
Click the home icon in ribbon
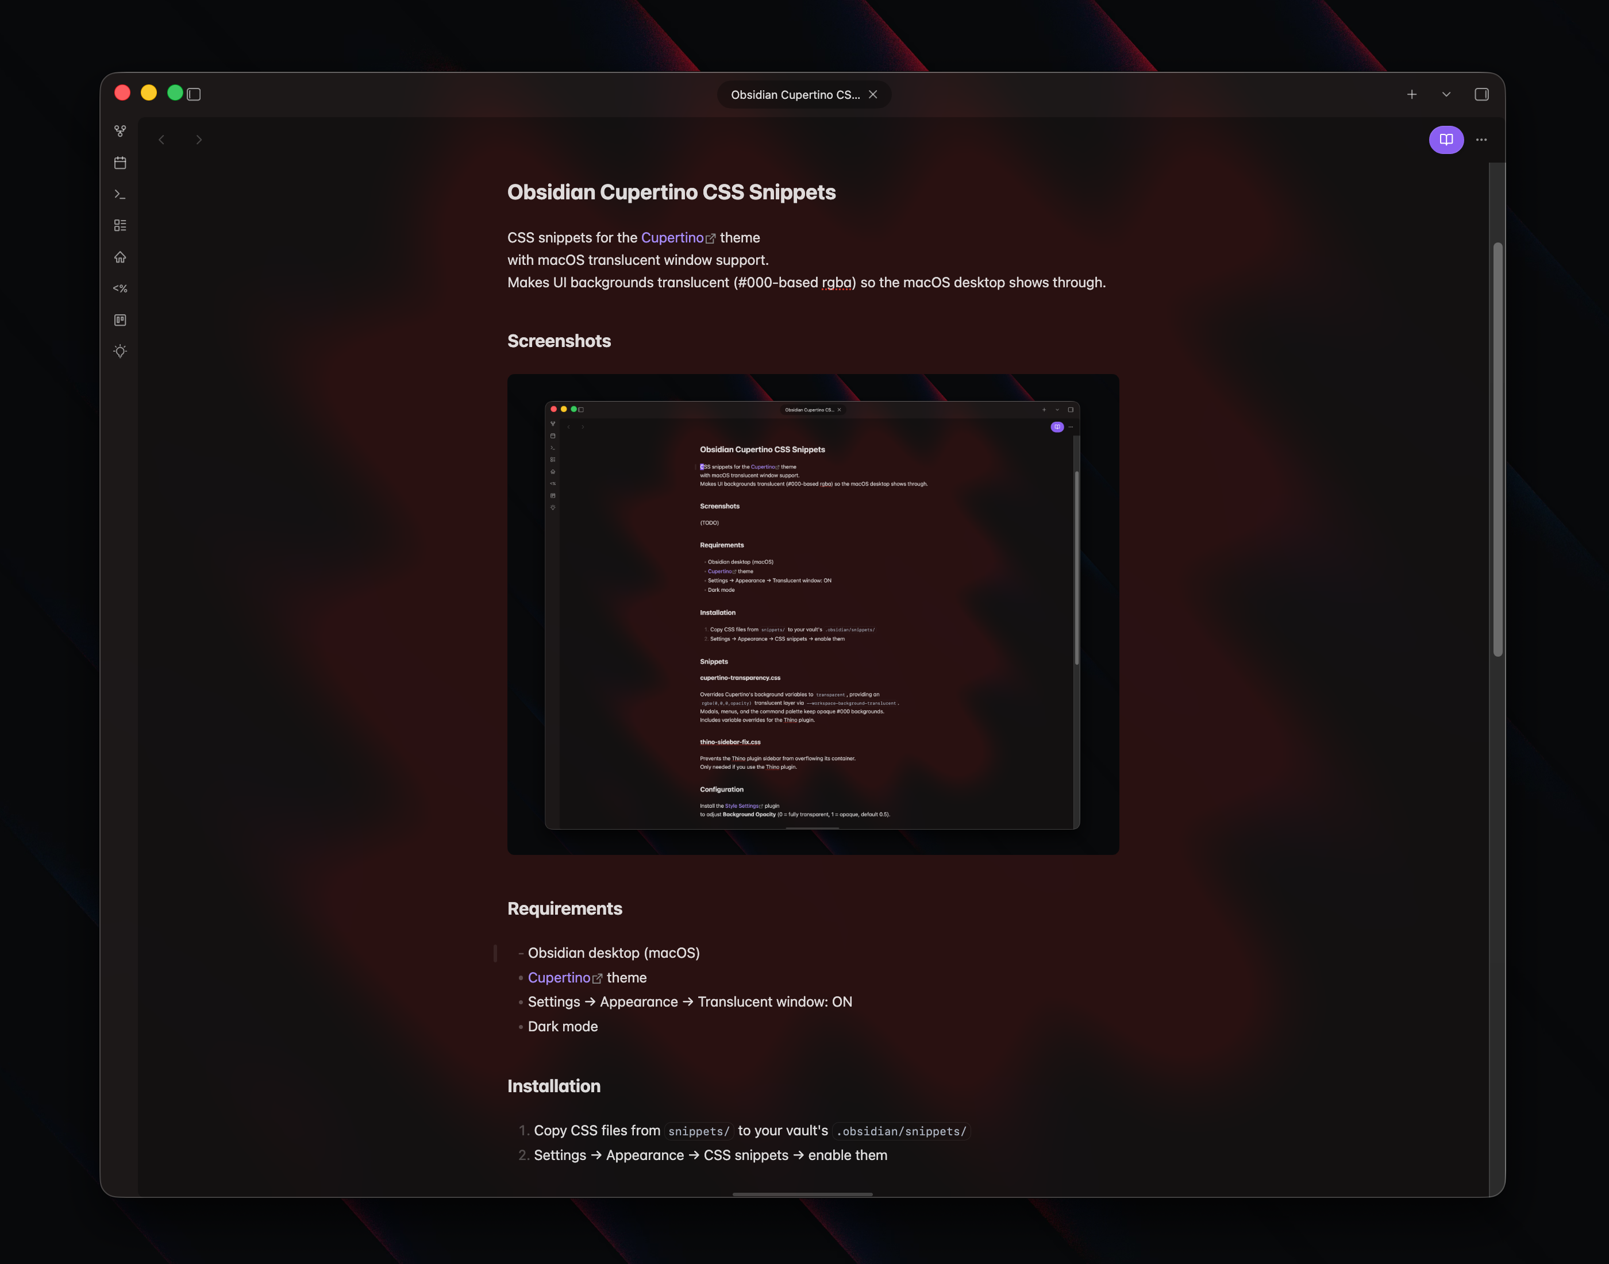pyautogui.click(x=120, y=257)
